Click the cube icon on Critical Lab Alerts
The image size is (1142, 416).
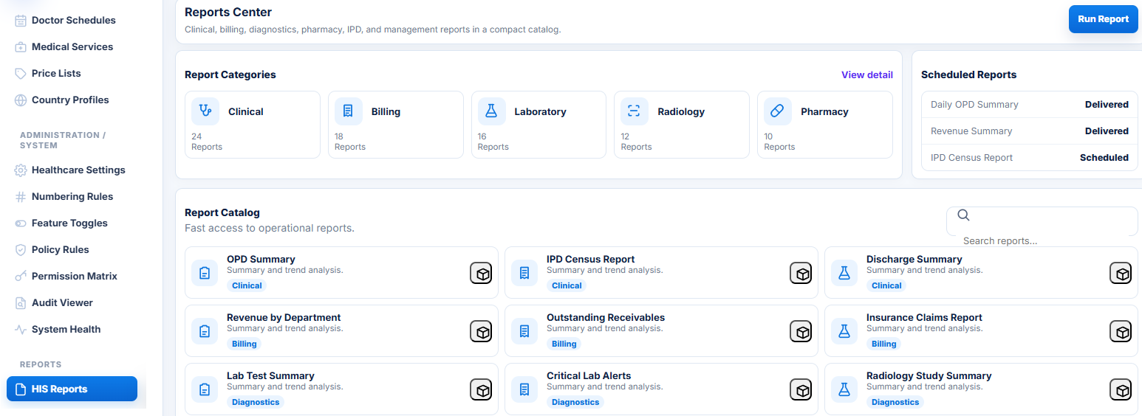tap(801, 389)
